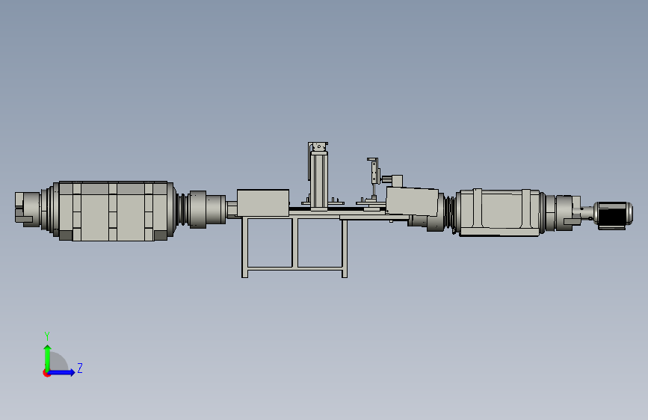648x420 pixels.
Task: Select the chuck jaws at the far left end
Action: point(25,209)
